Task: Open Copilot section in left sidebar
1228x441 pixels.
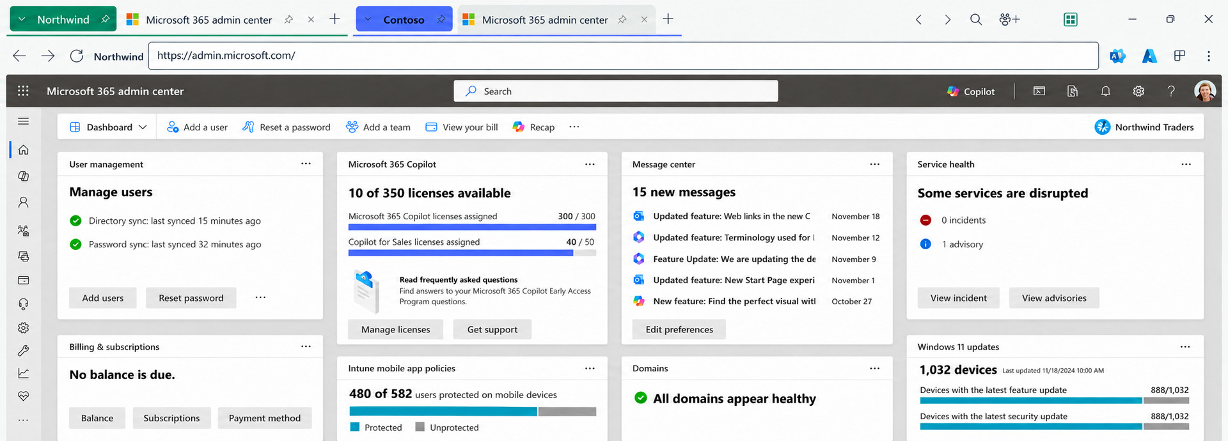Action: click(24, 176)
